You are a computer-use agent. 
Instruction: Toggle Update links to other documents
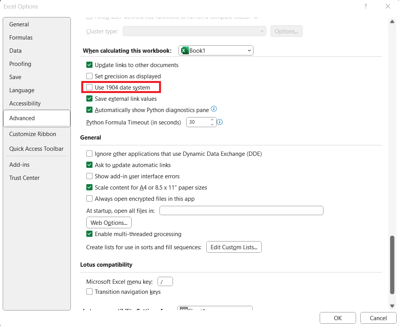[x=89, y=65]
